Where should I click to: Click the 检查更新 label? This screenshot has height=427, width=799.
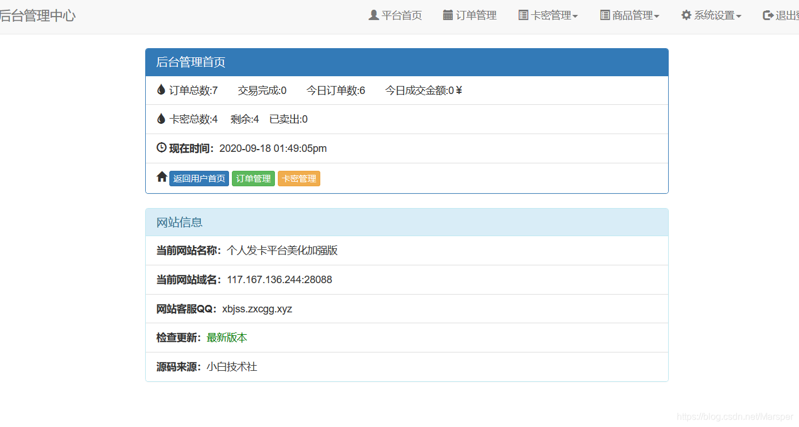coord(179,338)
